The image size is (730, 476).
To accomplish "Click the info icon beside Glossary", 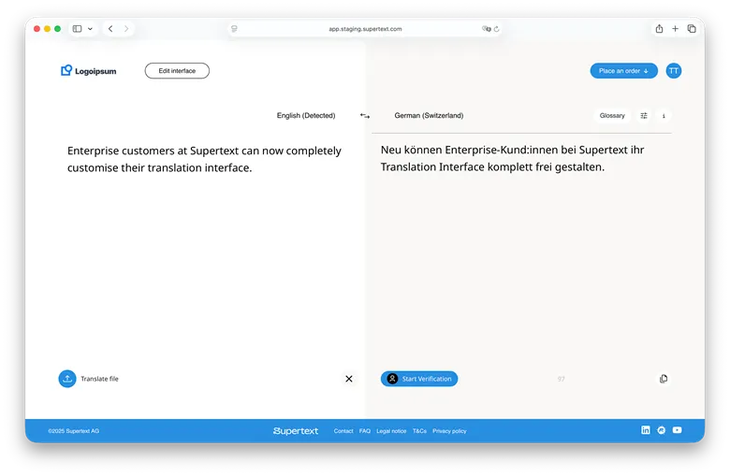I will point(664,116).
